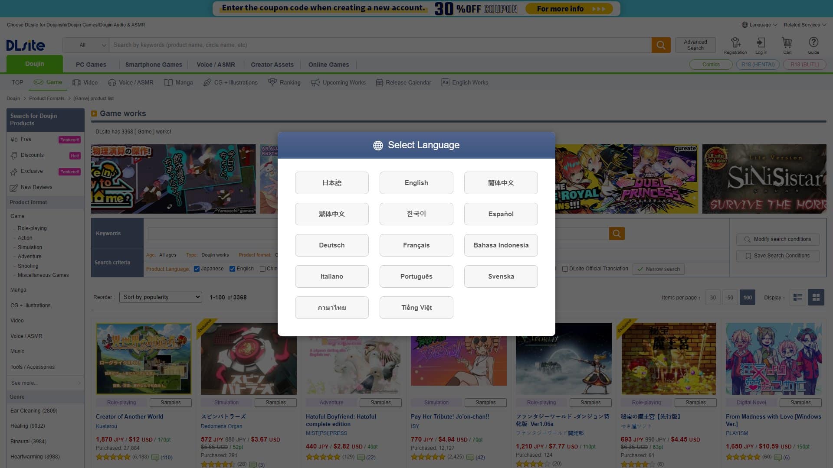Choose English in Select Language dialog
833x468 pixels.
pos(416,183)
